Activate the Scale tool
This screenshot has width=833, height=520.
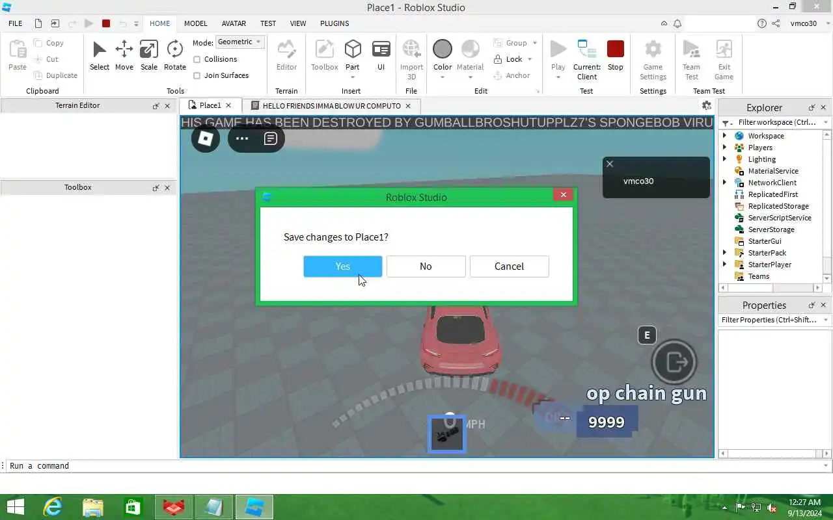[149, 55]
